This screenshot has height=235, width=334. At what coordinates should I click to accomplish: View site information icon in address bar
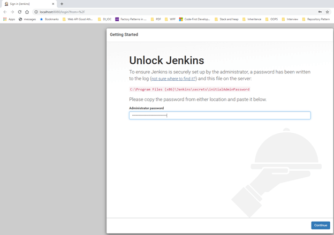pos(36,12)
